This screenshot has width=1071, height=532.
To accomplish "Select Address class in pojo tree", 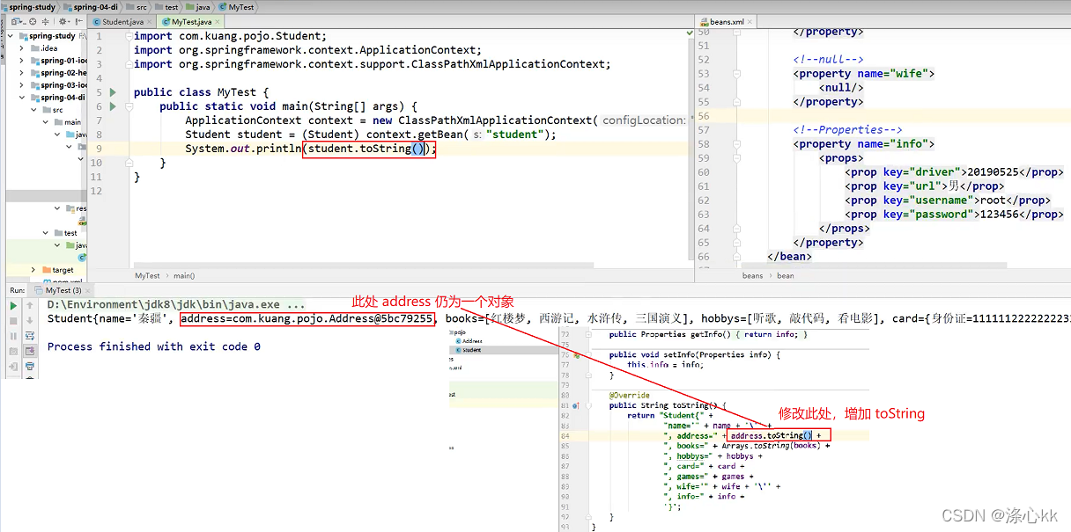I will click(468, 341).
